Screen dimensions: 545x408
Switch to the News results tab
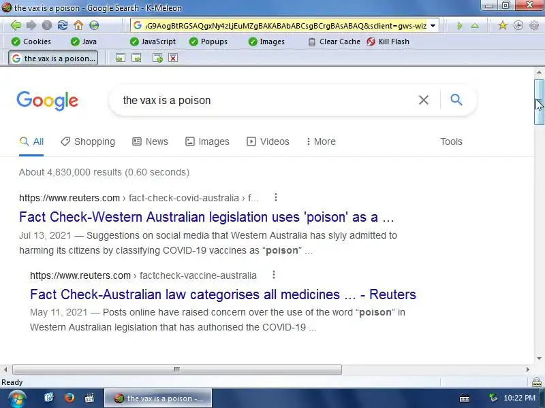(150, 141)
